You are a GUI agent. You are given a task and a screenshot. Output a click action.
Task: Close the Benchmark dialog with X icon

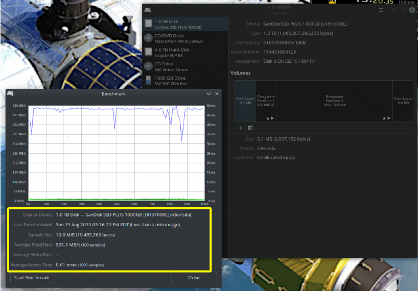217,94
